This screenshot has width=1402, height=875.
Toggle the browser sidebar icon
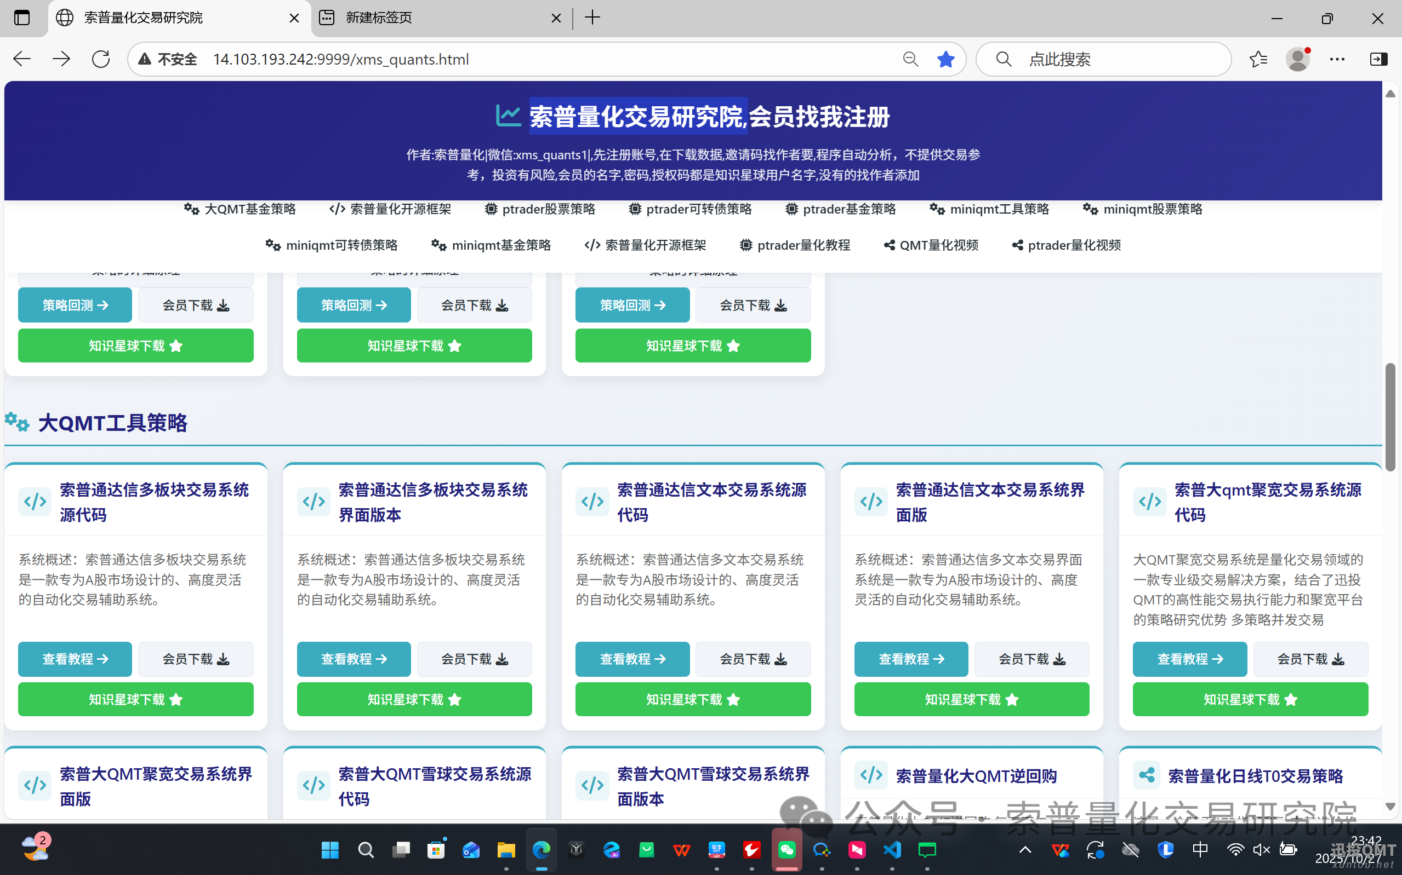[1378, 59]
